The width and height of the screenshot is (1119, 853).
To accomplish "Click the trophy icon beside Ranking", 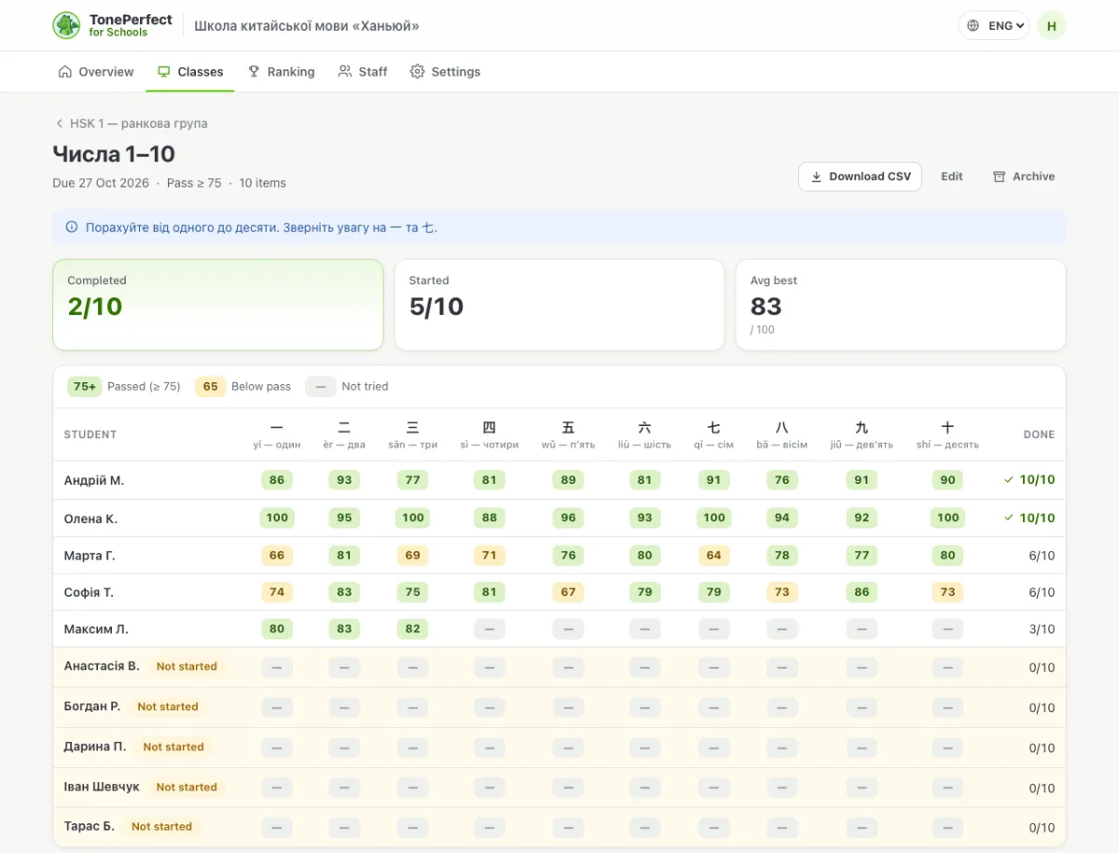I will (254, 72).
